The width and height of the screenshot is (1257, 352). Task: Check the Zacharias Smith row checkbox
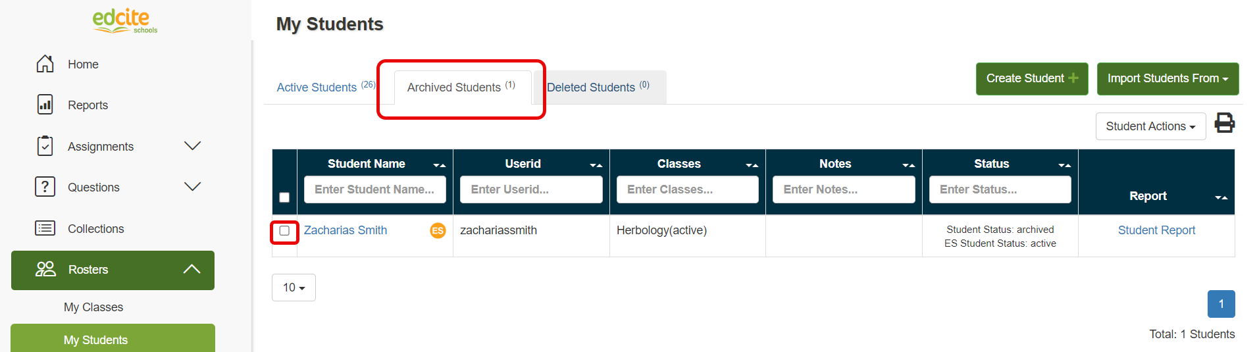284,231
